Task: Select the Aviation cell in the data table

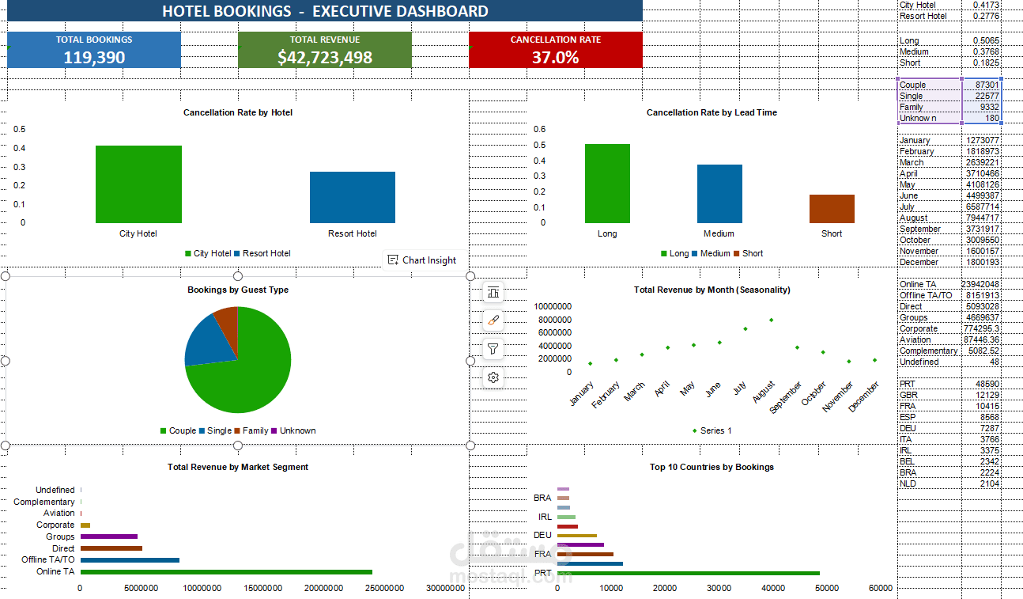Action: tap(930, 339)
